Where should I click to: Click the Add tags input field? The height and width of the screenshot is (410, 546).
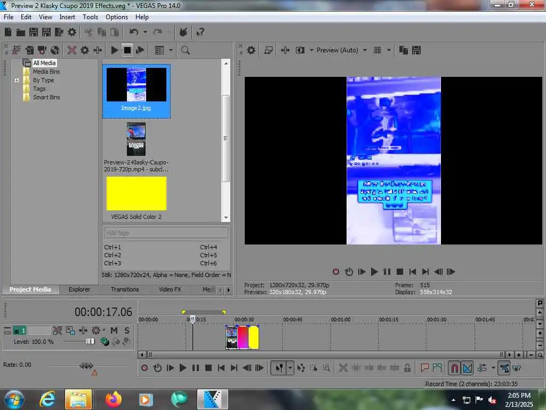click(x=166, y=233)
